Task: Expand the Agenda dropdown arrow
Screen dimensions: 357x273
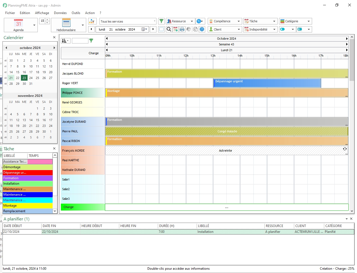Action: (x=34, y=25)
